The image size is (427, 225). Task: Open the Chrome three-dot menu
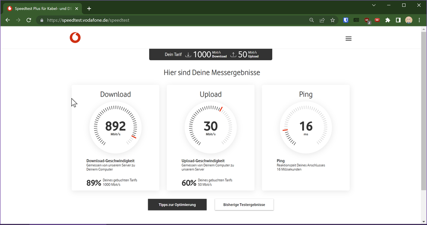tap(419, 20)
